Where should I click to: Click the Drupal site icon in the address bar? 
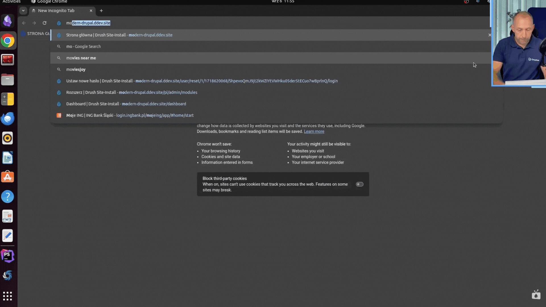coord(59,23)
